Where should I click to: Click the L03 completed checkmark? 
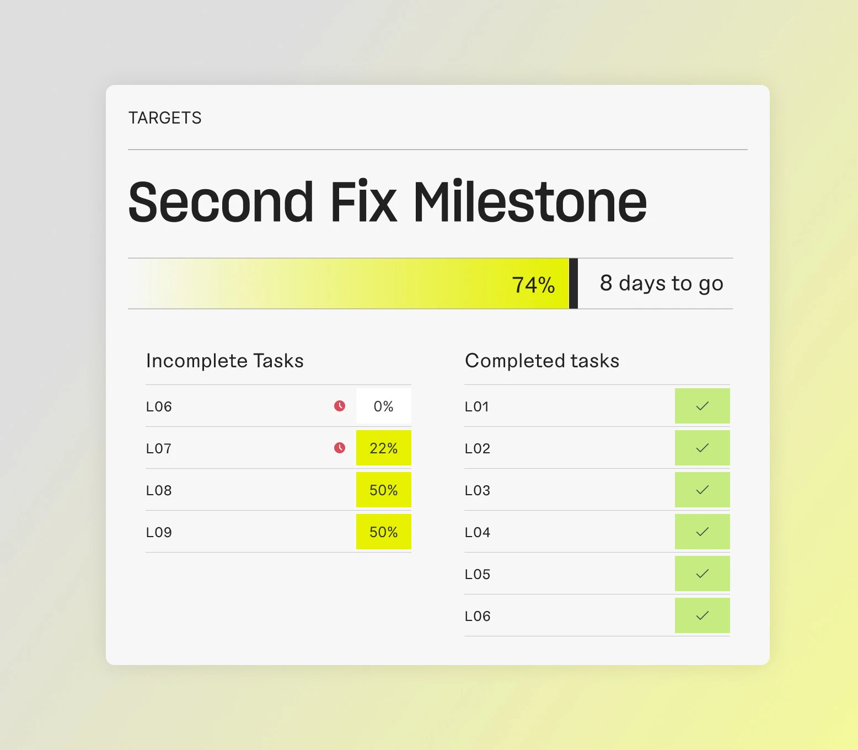702,490
